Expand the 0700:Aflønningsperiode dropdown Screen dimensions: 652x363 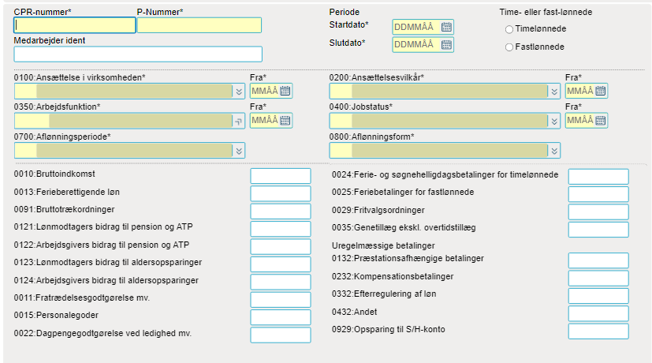click(239, 151)
